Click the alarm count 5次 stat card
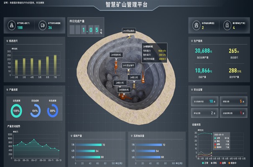Screen dimensions: 253x167 (x=233, y=101)
